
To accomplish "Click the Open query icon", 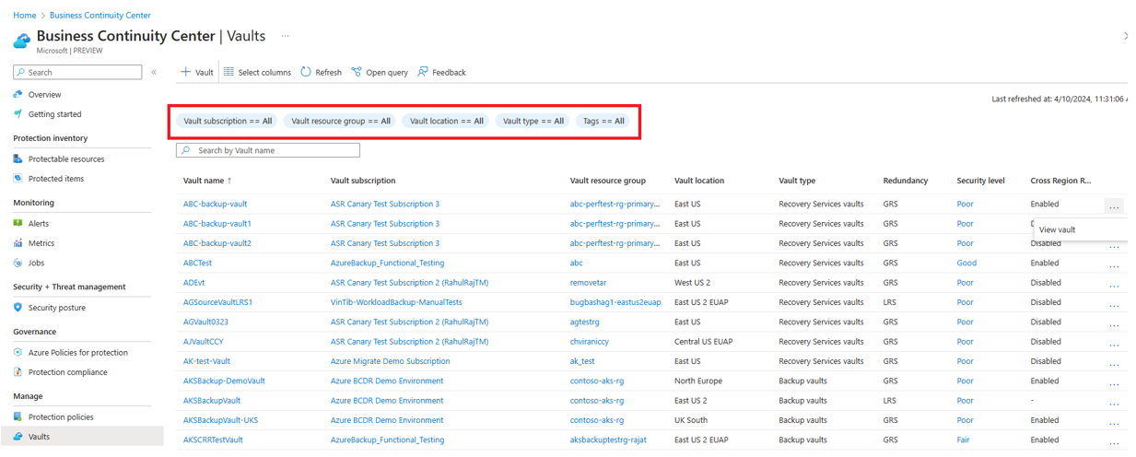I will (x=357, y=72).
